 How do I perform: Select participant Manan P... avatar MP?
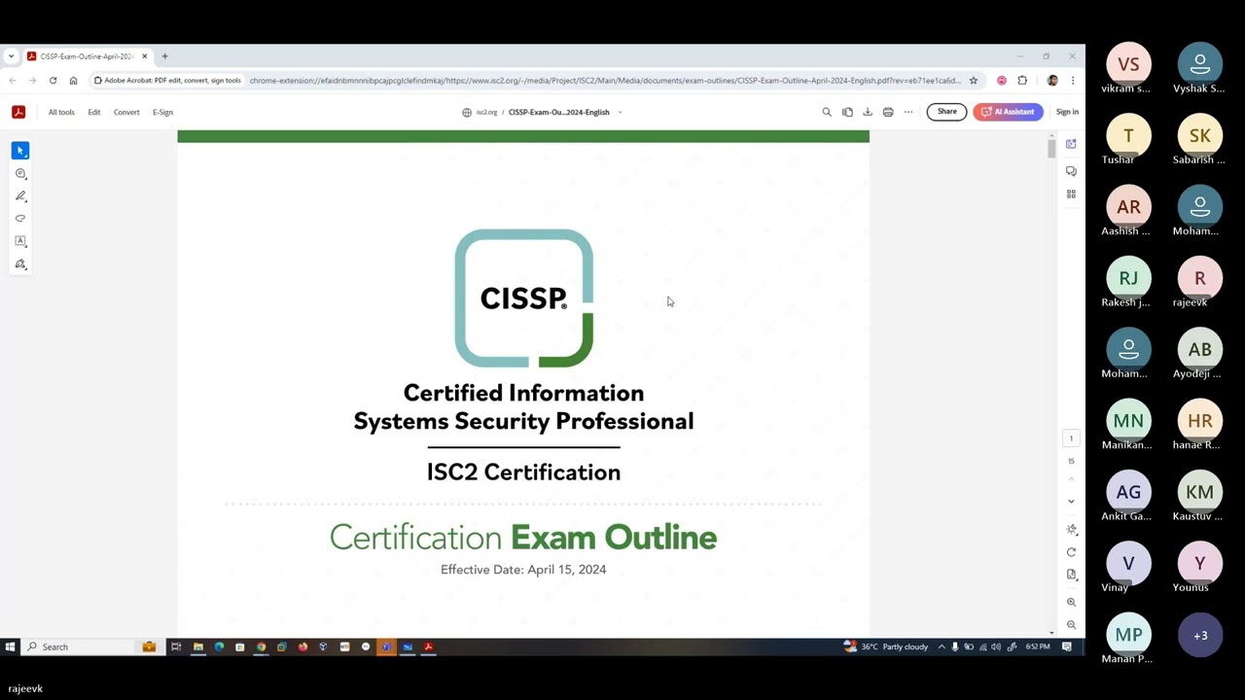pos(1128,635)
